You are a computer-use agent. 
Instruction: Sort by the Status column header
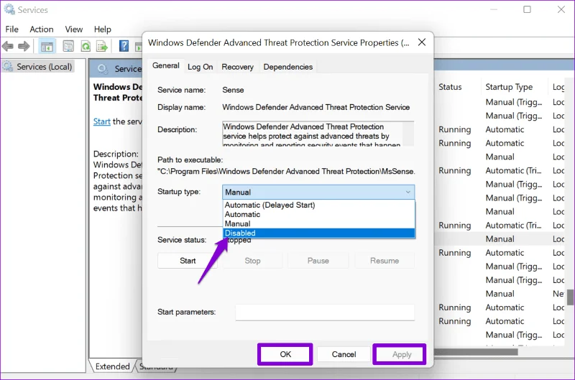coord(450,87)
